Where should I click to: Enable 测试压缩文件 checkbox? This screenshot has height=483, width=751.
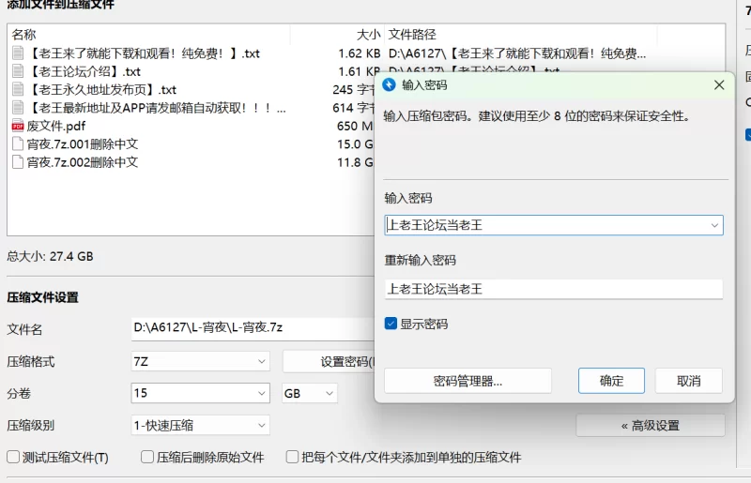tap(13, 458)
